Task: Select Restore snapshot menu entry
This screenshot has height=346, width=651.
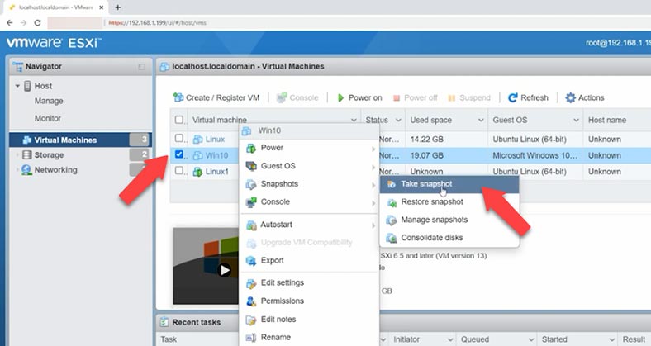Action: (449, 202)
